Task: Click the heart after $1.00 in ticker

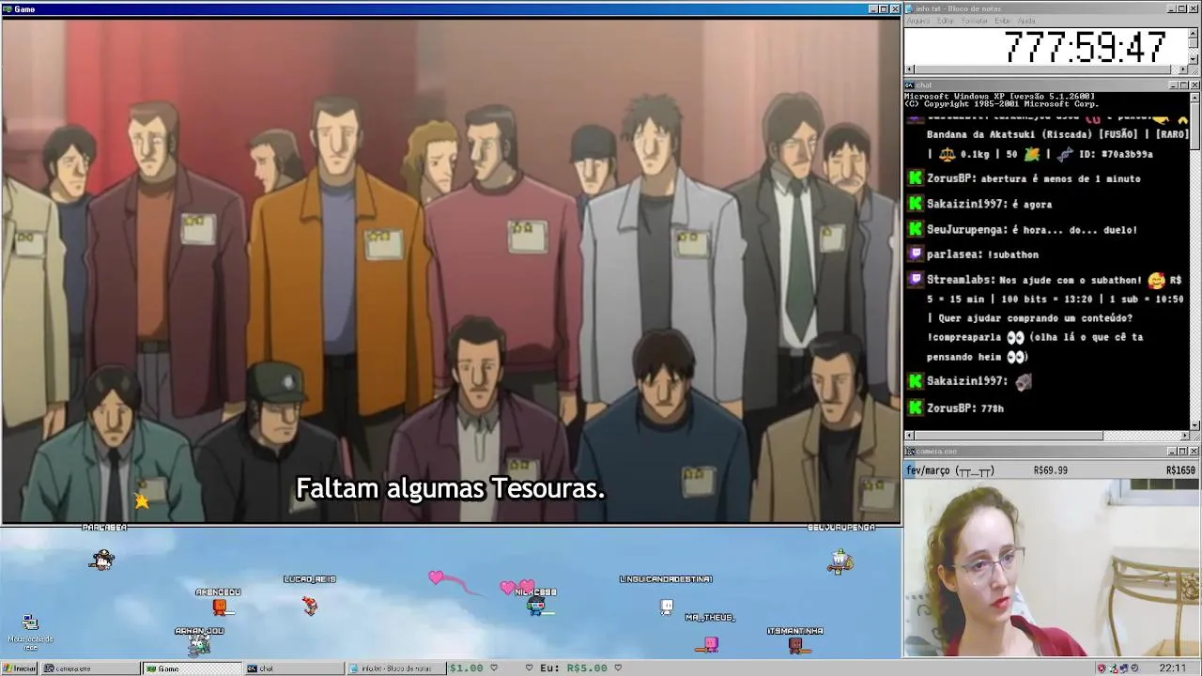Action: click(x=496, y=668)
